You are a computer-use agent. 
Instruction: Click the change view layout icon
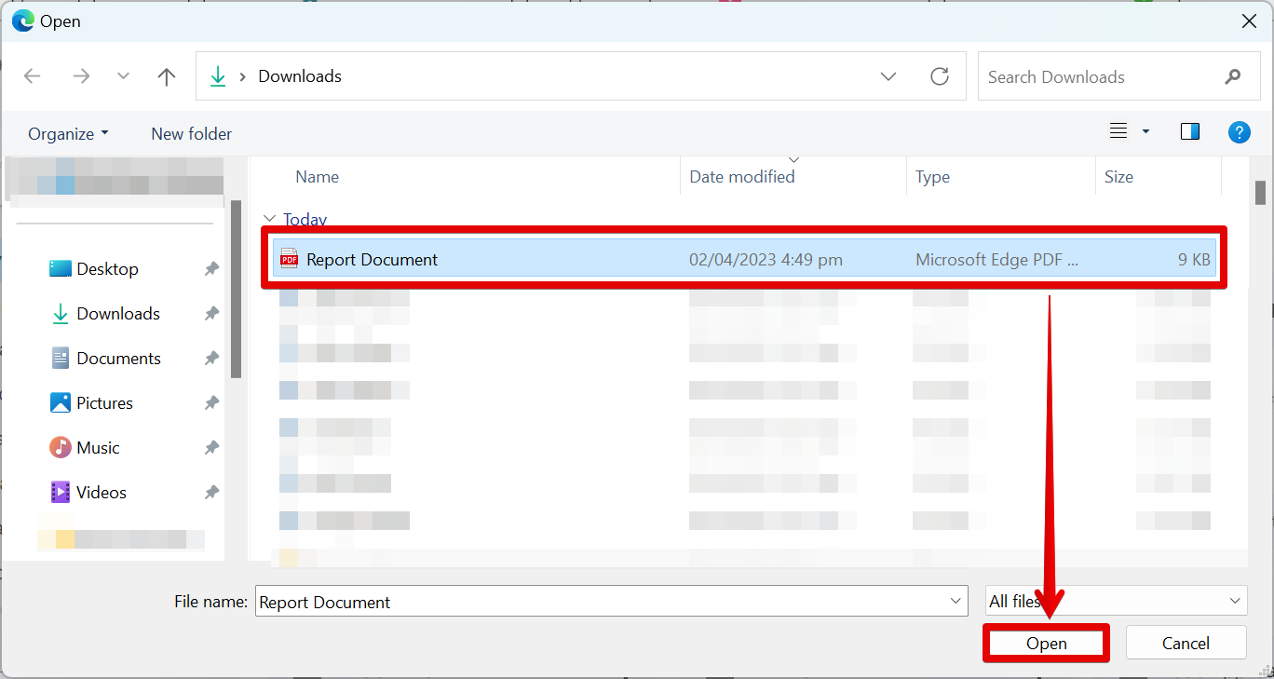1119,132
